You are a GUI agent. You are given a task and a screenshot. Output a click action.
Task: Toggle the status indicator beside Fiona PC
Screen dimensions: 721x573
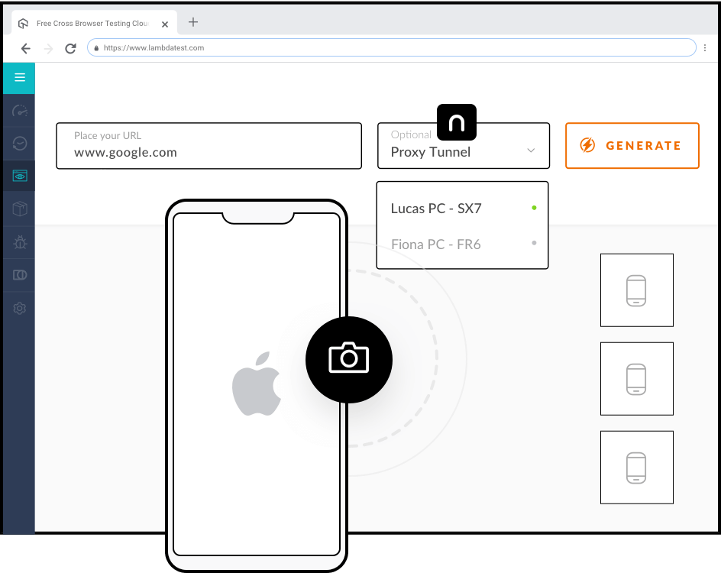534,243
